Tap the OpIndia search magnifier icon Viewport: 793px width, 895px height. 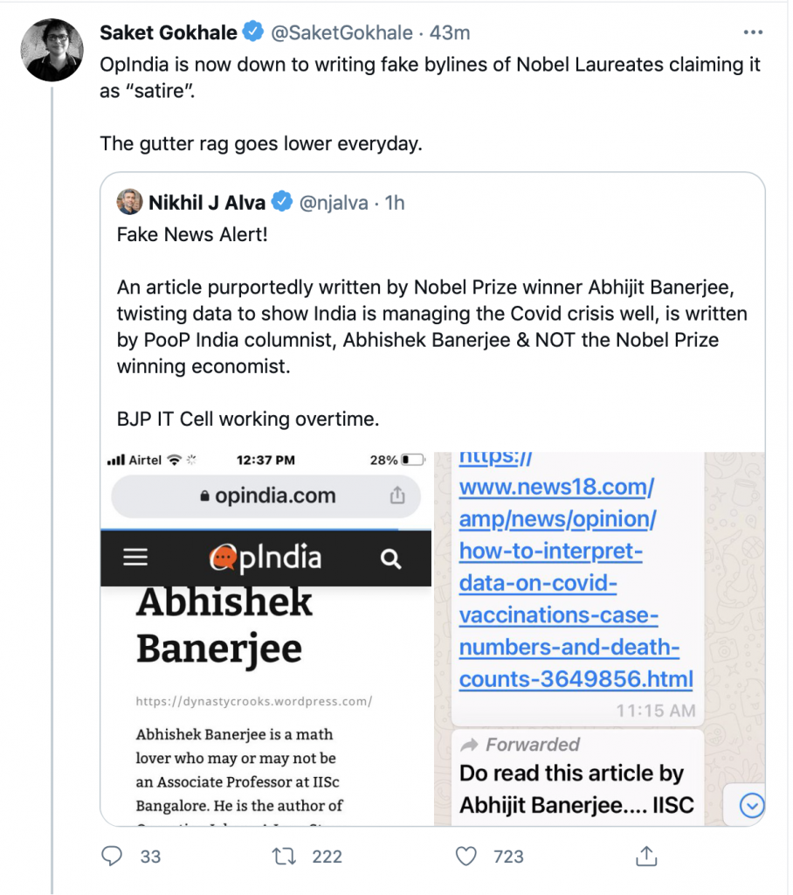point(391,559)
